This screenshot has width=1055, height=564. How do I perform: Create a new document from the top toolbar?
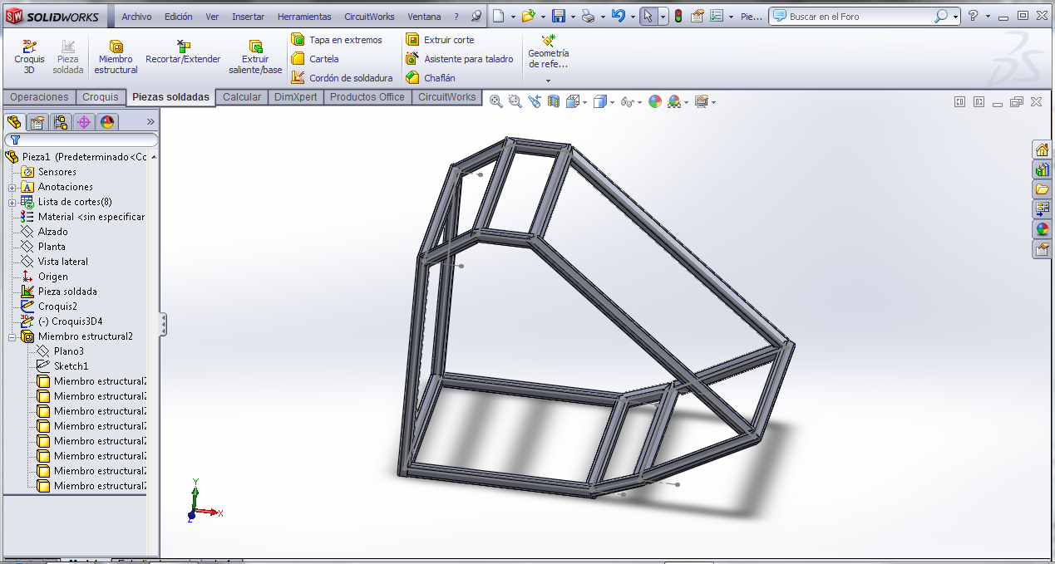coord(498,16)
